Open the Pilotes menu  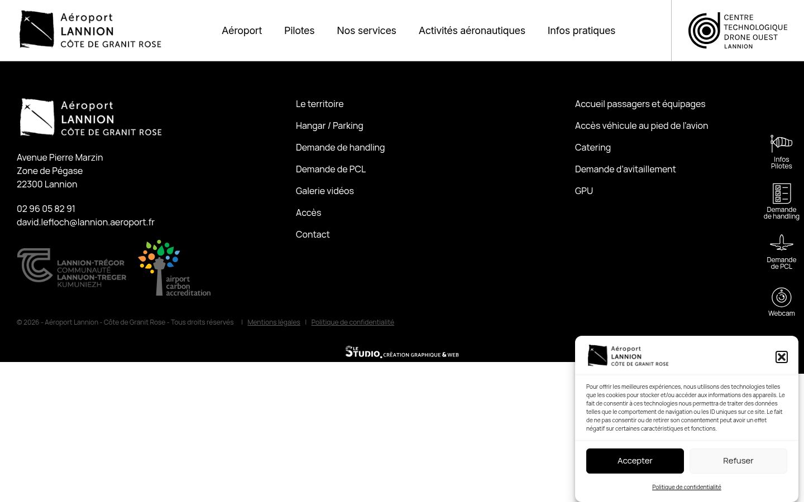[299, 31]
